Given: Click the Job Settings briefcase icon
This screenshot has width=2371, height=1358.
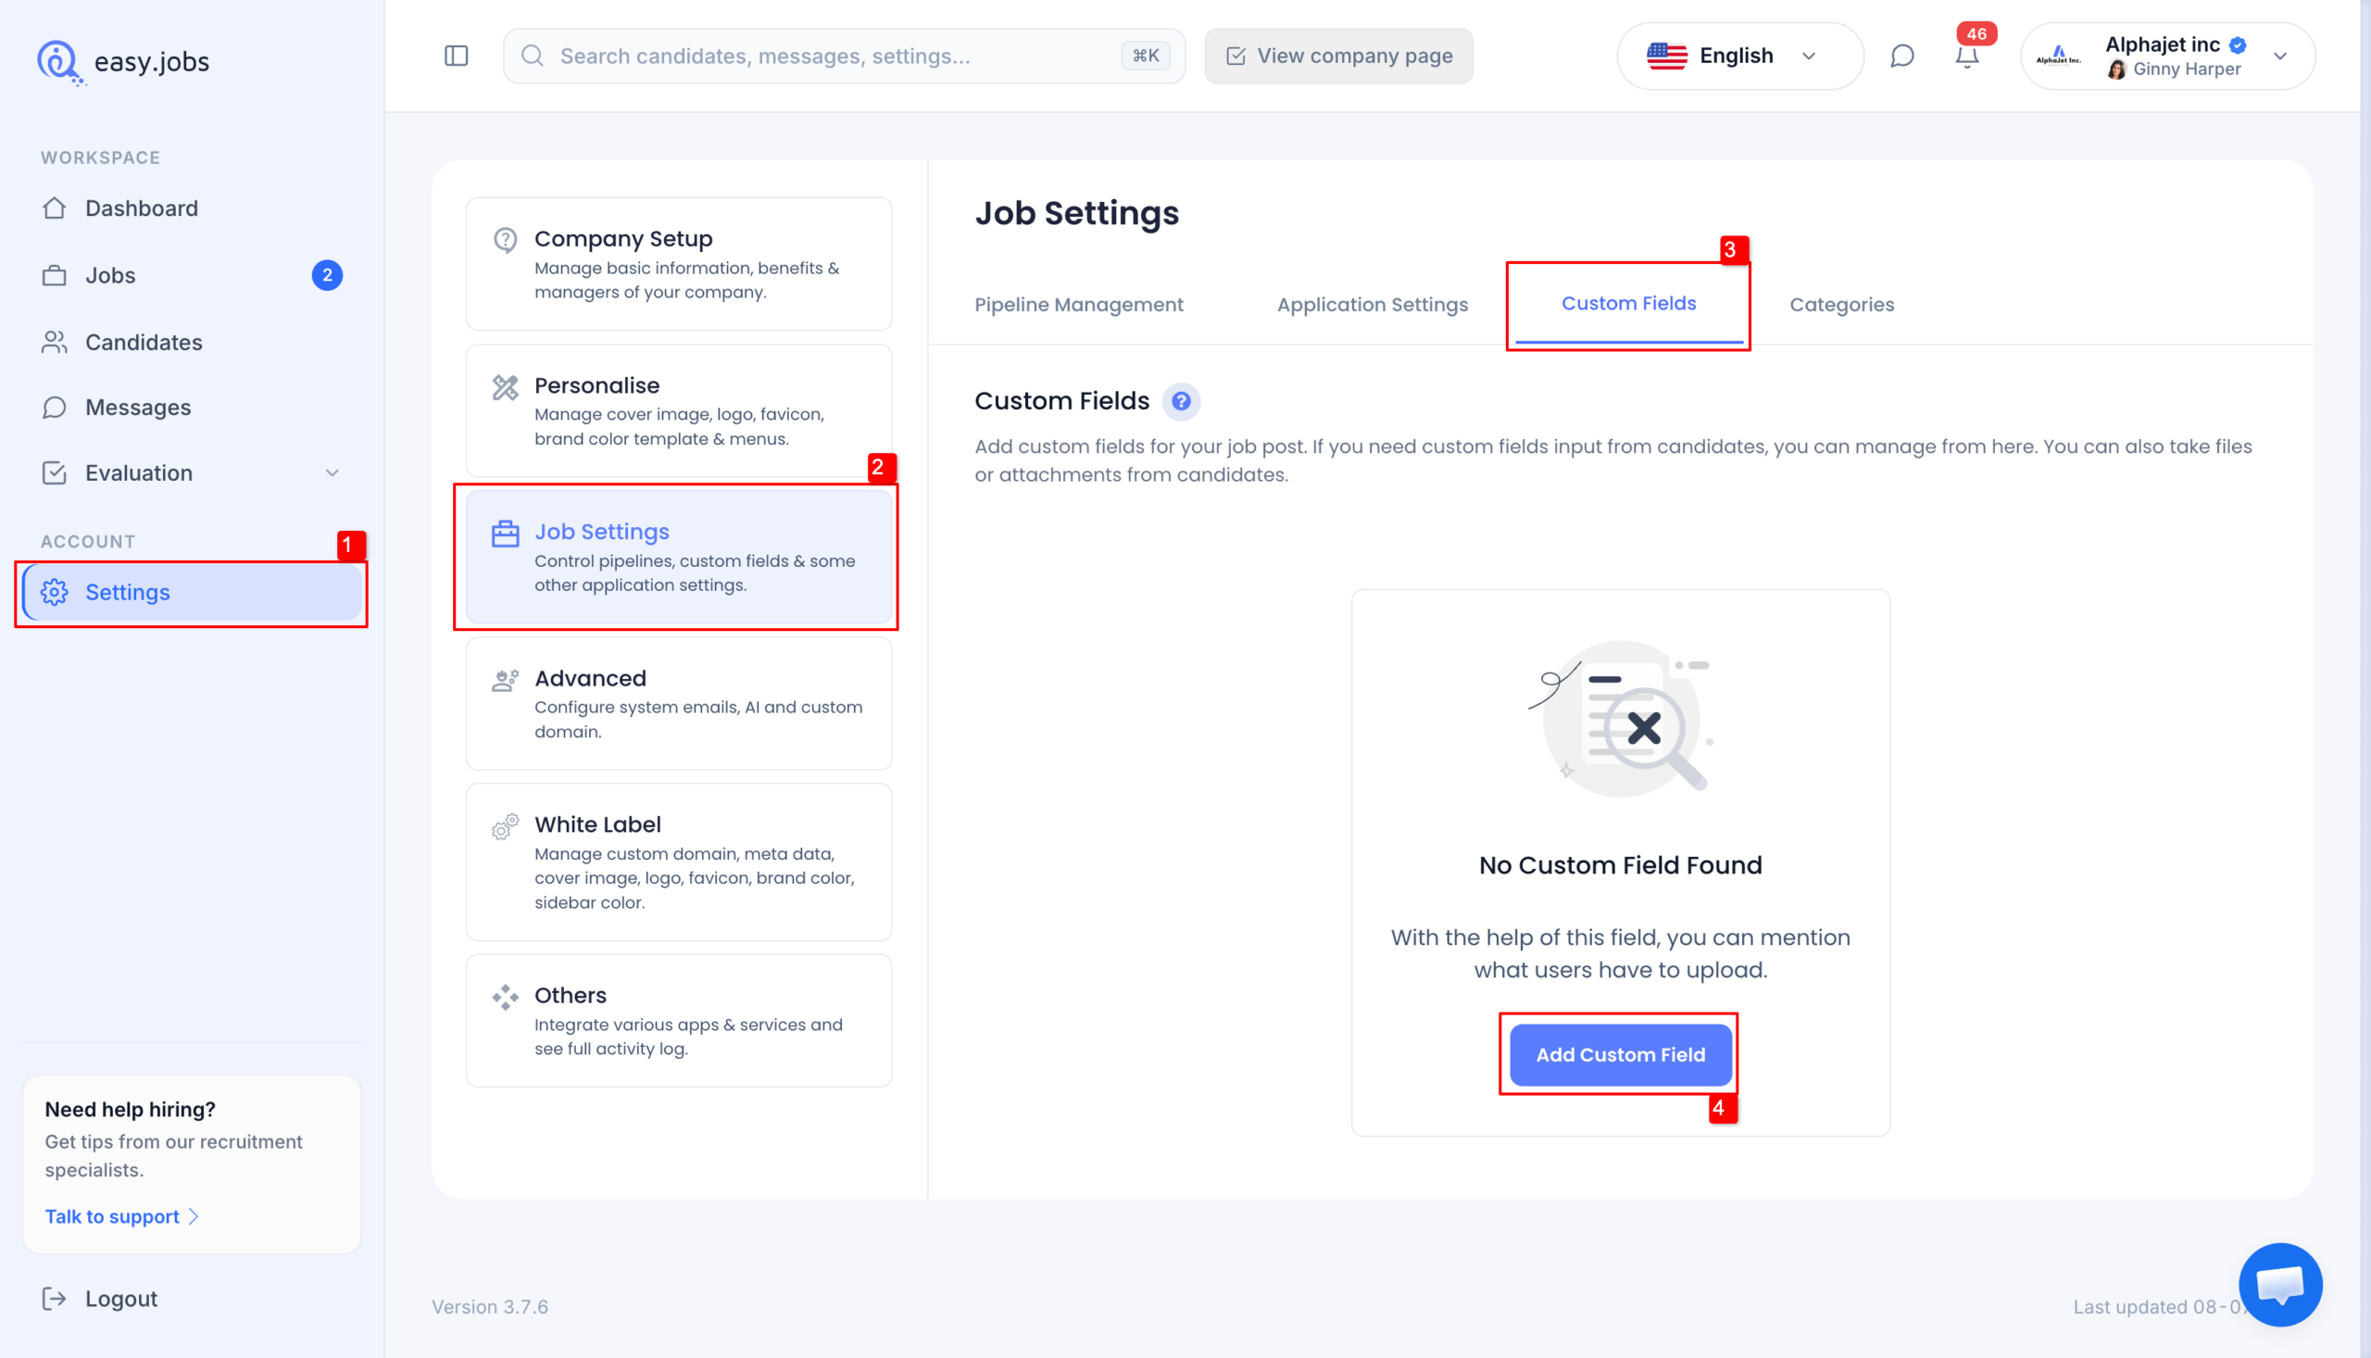Looking at the screenshot, I should [x=506, y=534].
